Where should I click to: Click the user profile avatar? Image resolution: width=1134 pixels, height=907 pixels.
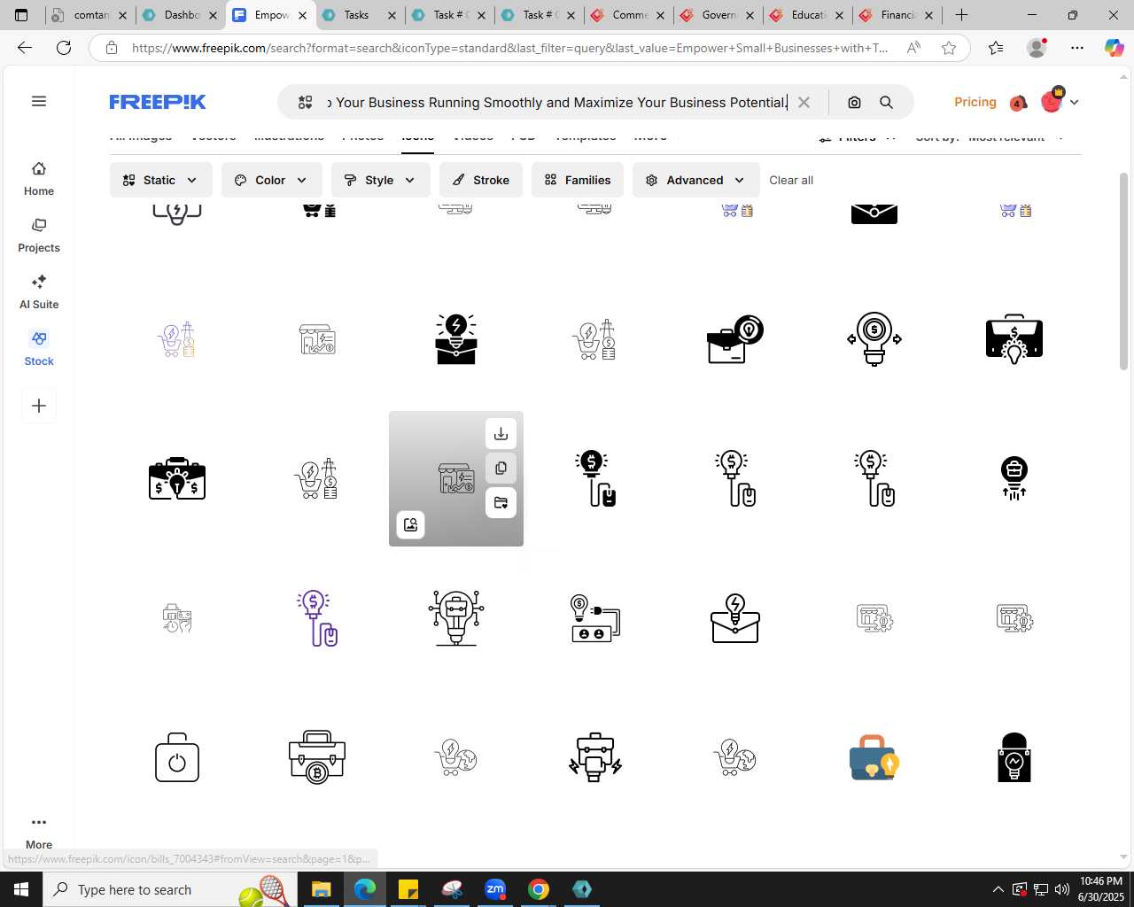1052,102
